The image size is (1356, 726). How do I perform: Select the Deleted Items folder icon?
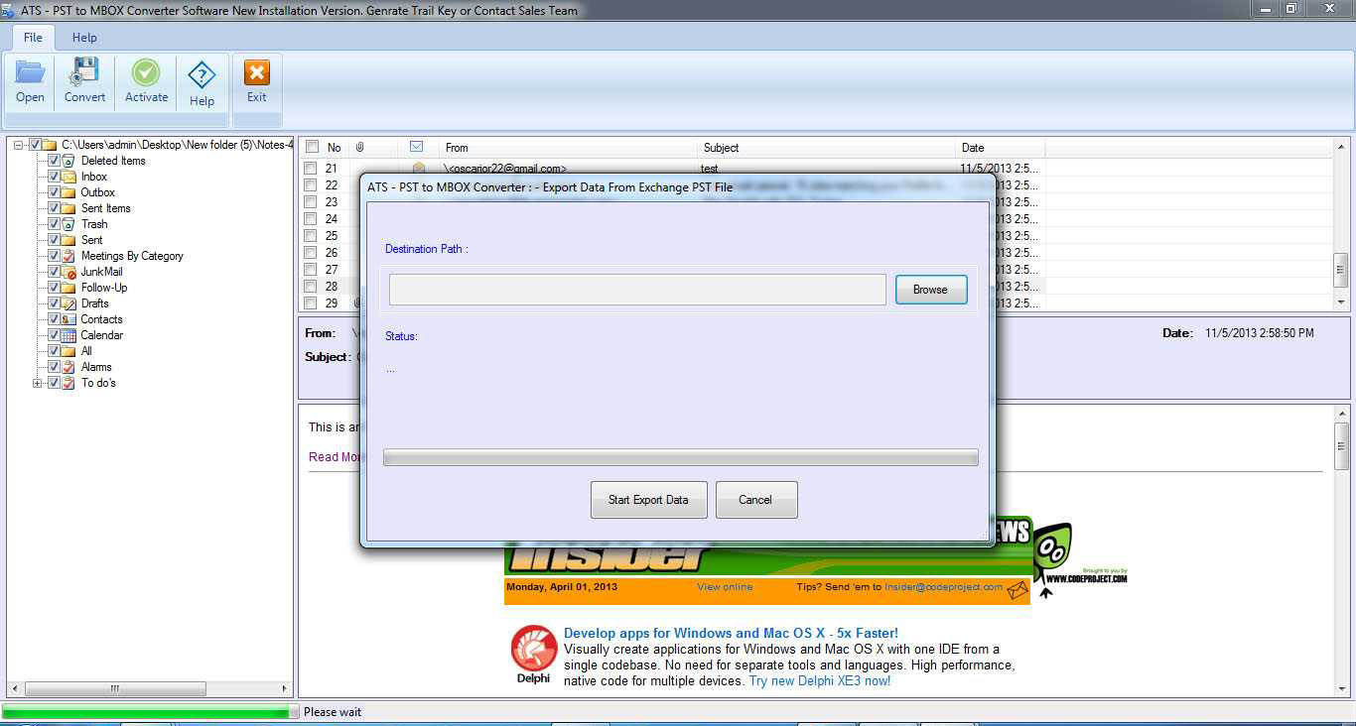68,161
